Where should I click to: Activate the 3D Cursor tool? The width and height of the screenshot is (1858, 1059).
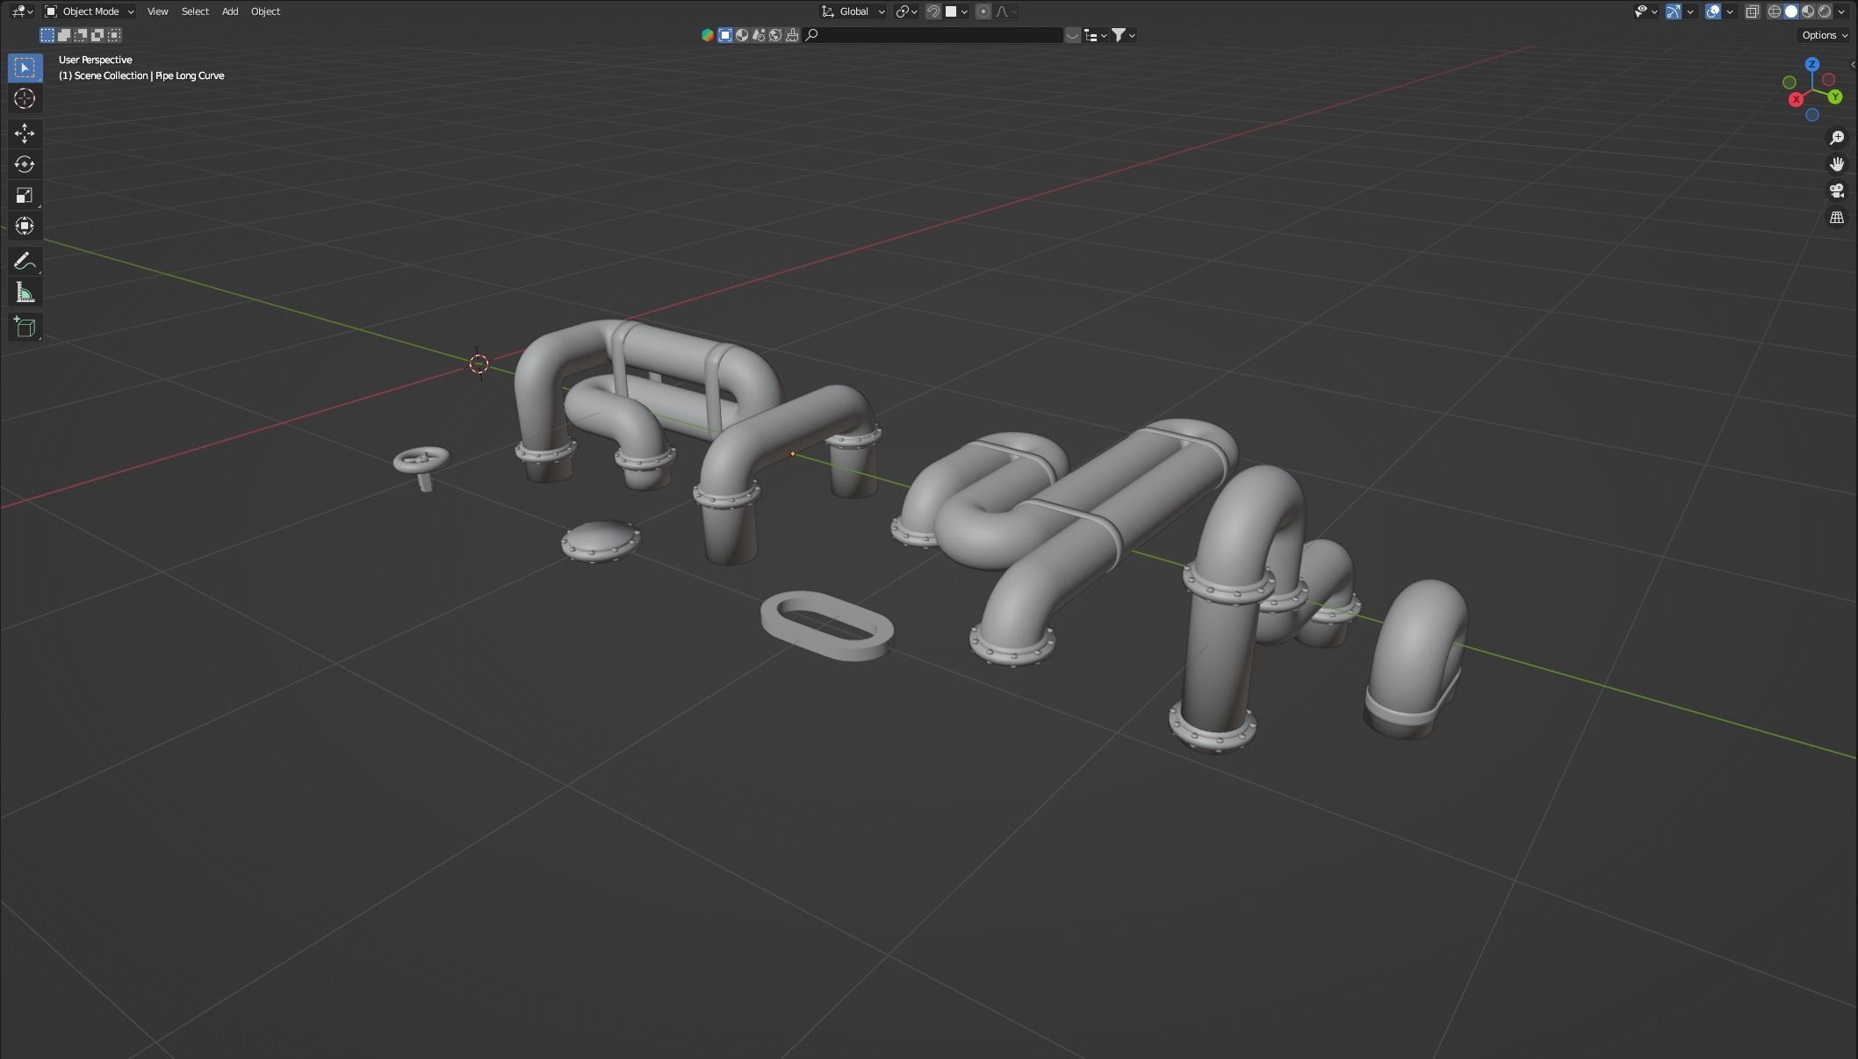(x=25, y=99)
